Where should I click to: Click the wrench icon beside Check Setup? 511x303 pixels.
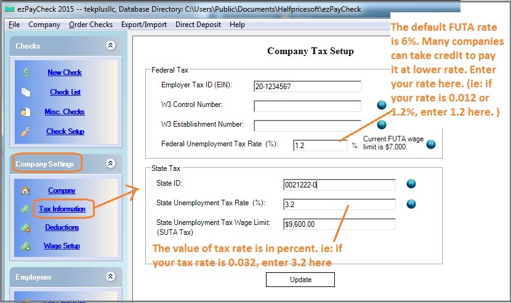pos(25,132)
